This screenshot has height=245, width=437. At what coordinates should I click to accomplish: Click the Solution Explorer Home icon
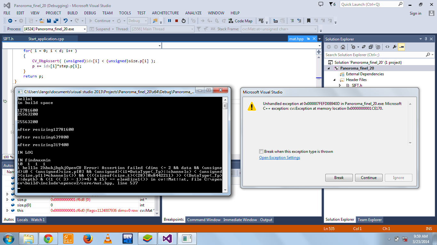(x=343, y=47)
